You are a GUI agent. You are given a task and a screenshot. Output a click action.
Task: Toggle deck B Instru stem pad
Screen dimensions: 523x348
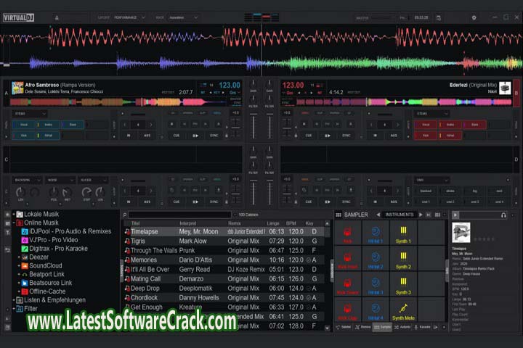coord(450,125)
